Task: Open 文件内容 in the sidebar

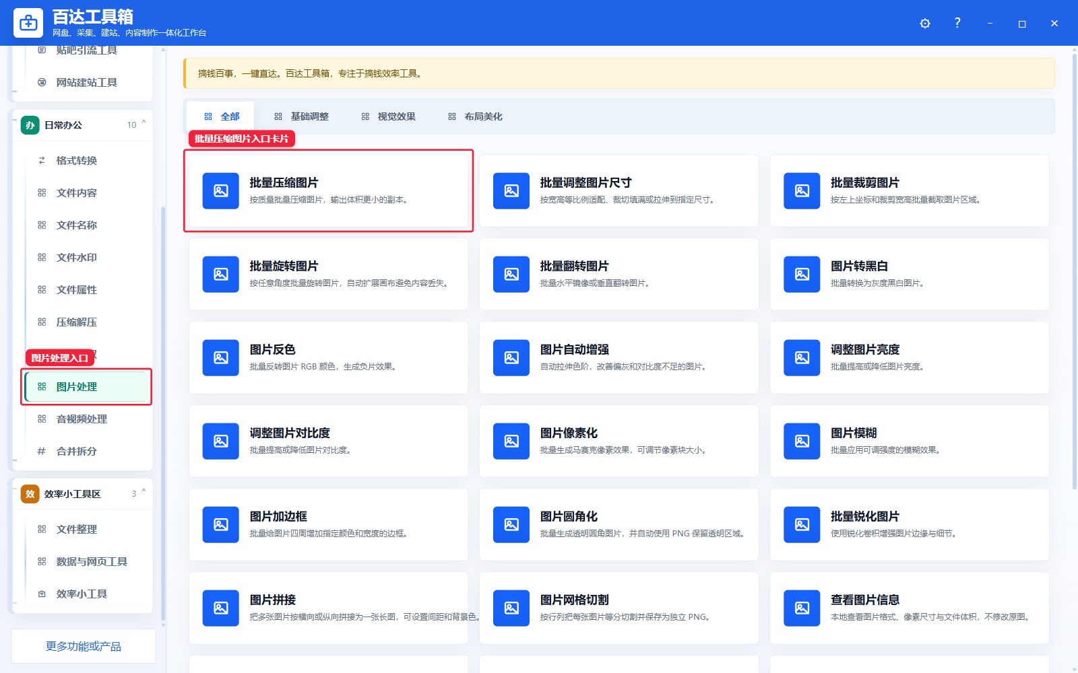Action: (x=88, y=192)
